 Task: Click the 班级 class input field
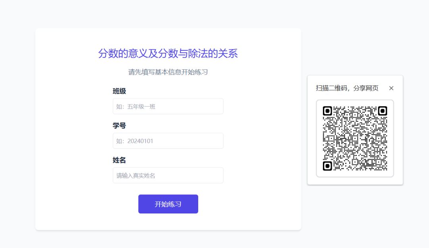point(168,106)
